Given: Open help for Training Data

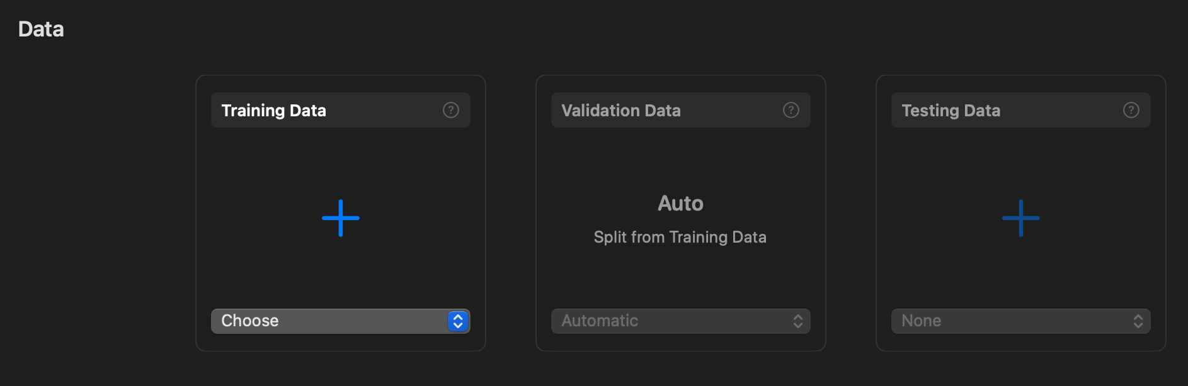Looking at the screenshot, I should click(x=451, y=110).
